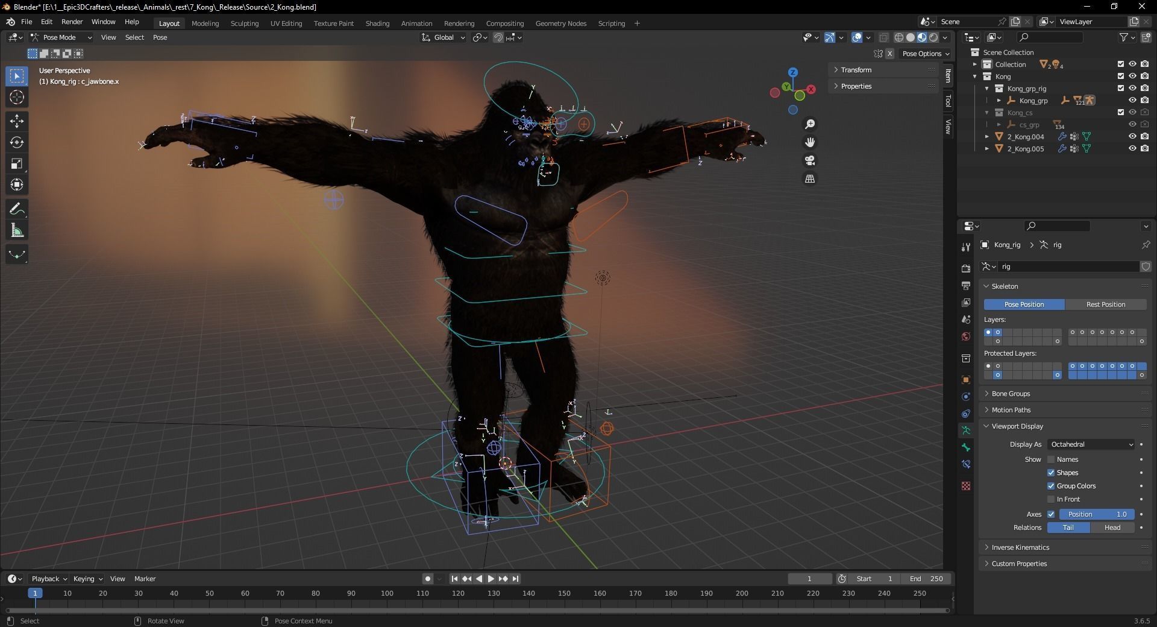1157x627 pixels.
Task: Select the Transform tool
Action: [x=17, y=184]
